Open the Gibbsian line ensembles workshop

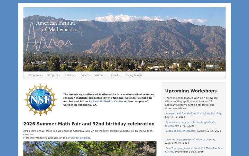pyautogui.click(x=181, y=131)
